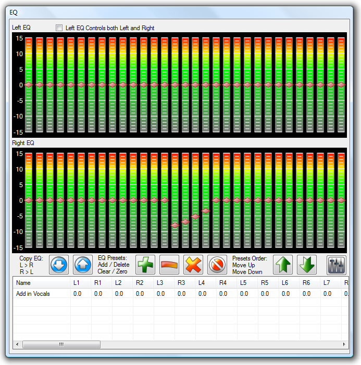Delete the EQ preset with red minus
Viewport: 361px width, 365px height.
tap(169, 265)
